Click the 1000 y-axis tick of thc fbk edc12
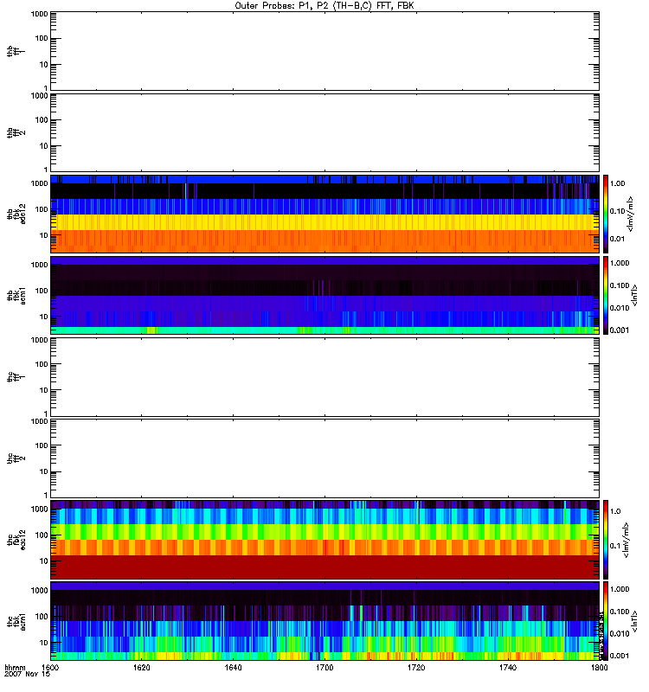The image size is (649, 692). point(39,509)
